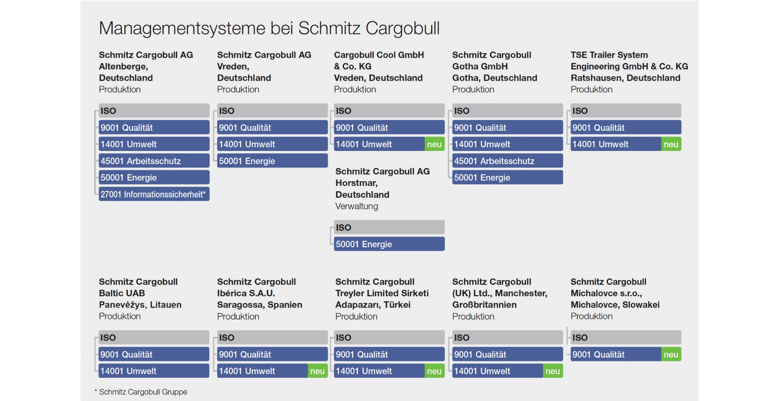This screenshot has width=779, height=401.
Task: Click the 27001 Informationssicherheit bar
Action: point(154,194)
